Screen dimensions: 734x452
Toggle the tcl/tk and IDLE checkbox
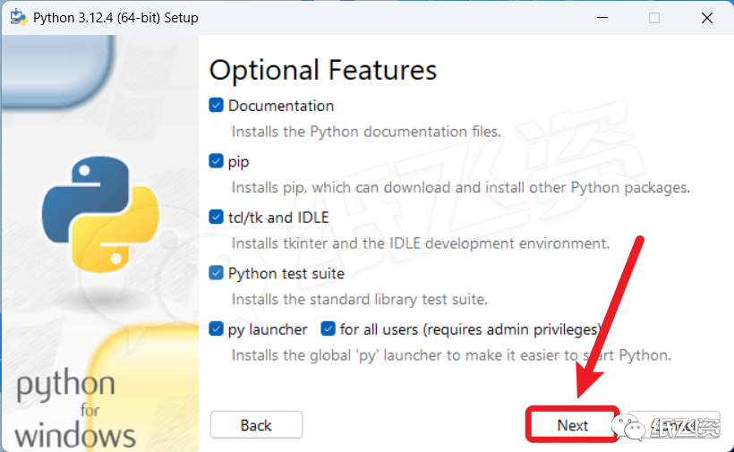click(216, 217)
